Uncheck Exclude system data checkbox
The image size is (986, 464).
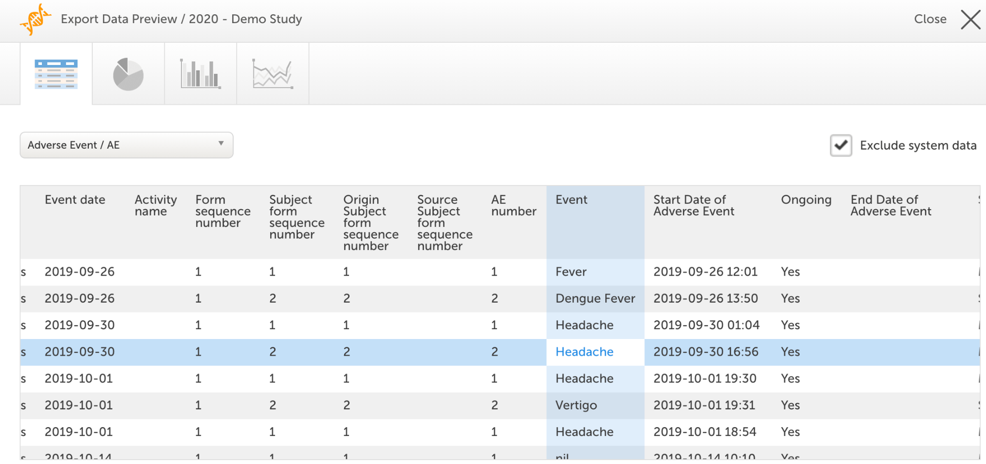tap(841, 146)
